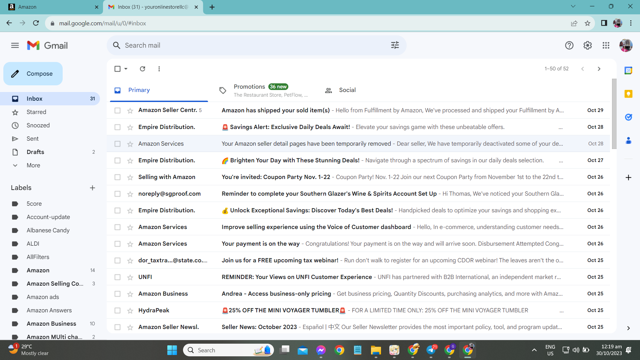640x360 pixels.
Task: Select the noreply@sgproof.com email checkbox
Action: [117, 194]
